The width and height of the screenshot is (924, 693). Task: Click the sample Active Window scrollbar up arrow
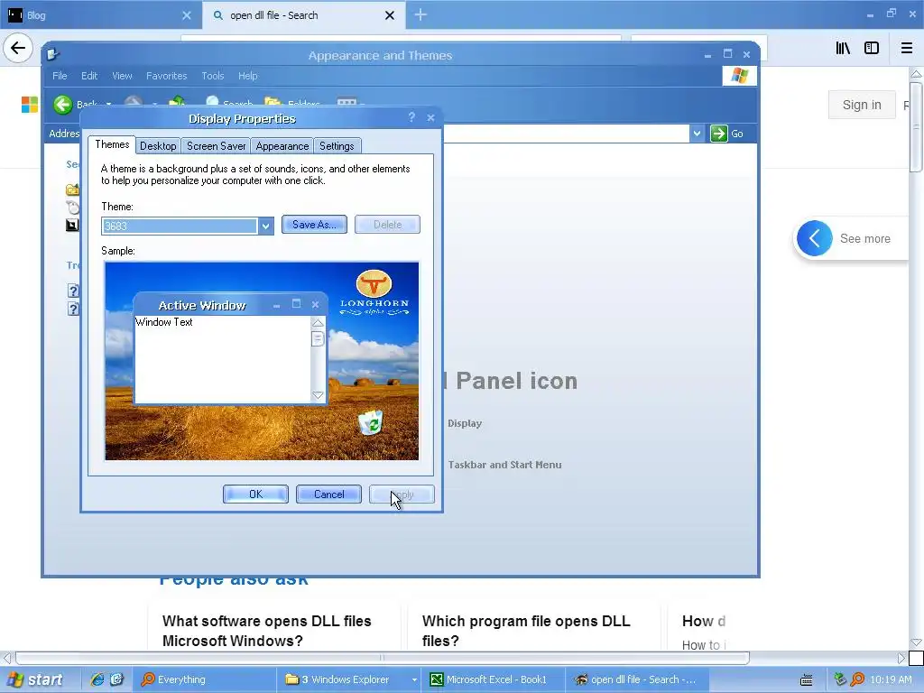pyautogui.click(x=318, y=323)
